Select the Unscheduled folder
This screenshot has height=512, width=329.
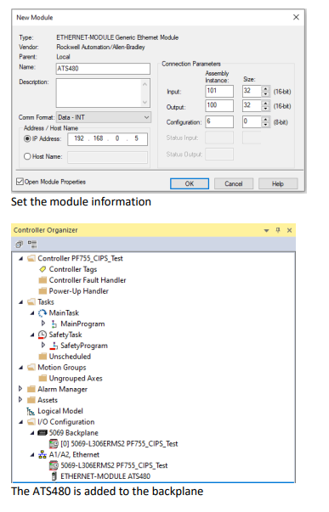pyautogui.click(x=70, y=357)
